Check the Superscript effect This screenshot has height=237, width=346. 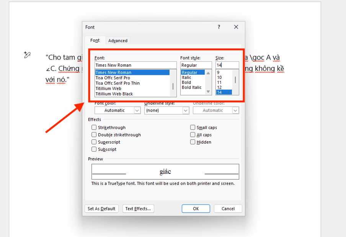[94, 142]
